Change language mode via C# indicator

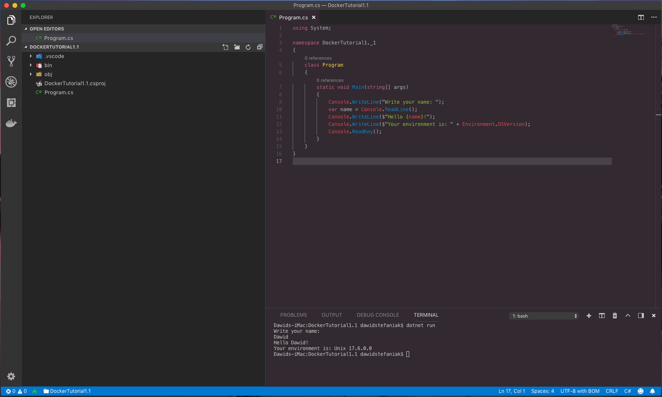[x=628, y=391]
